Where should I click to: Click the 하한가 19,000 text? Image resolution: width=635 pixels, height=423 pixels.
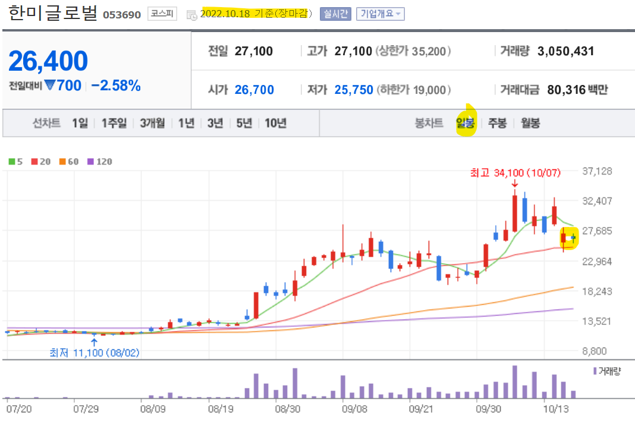413,90
